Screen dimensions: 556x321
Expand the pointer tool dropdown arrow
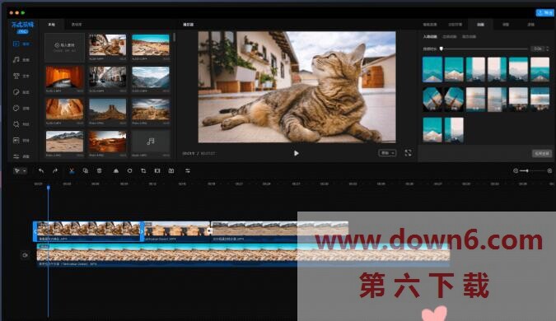click(24, 170)
